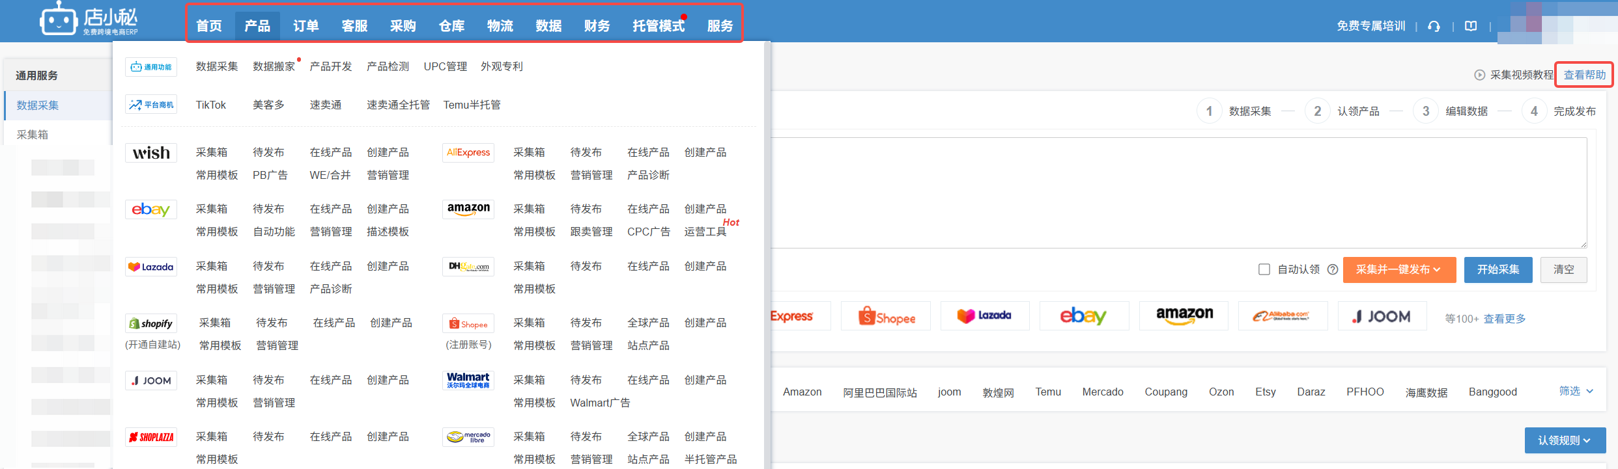The image size is (1618, 469).
Task: Open the 免费专属培训 link
Action: tap(1371, 26)
